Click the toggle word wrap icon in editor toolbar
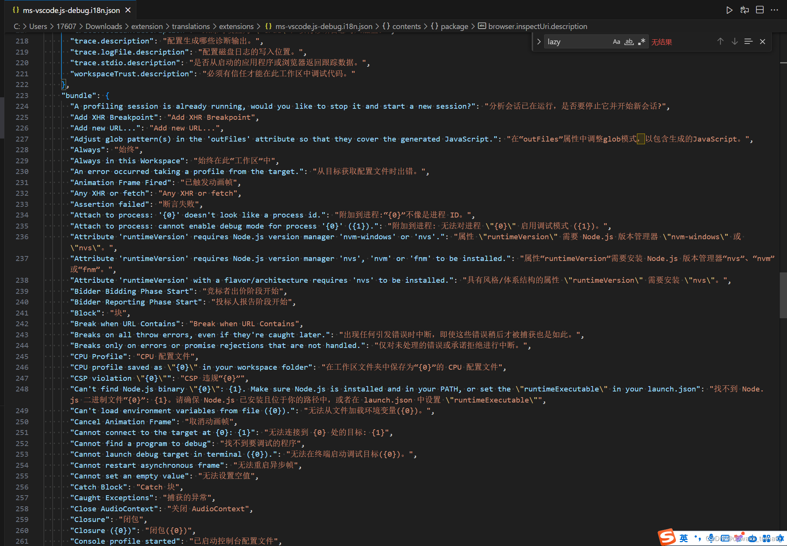The width and height of the screenshot is (787, 546). [x=744, y=10]
